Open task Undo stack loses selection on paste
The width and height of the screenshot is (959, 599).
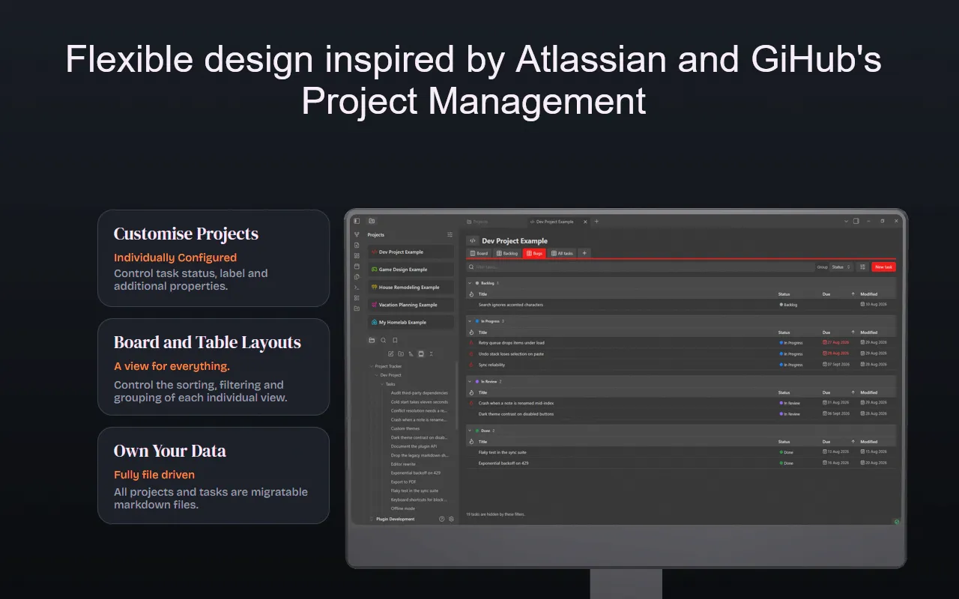[511, 354]
